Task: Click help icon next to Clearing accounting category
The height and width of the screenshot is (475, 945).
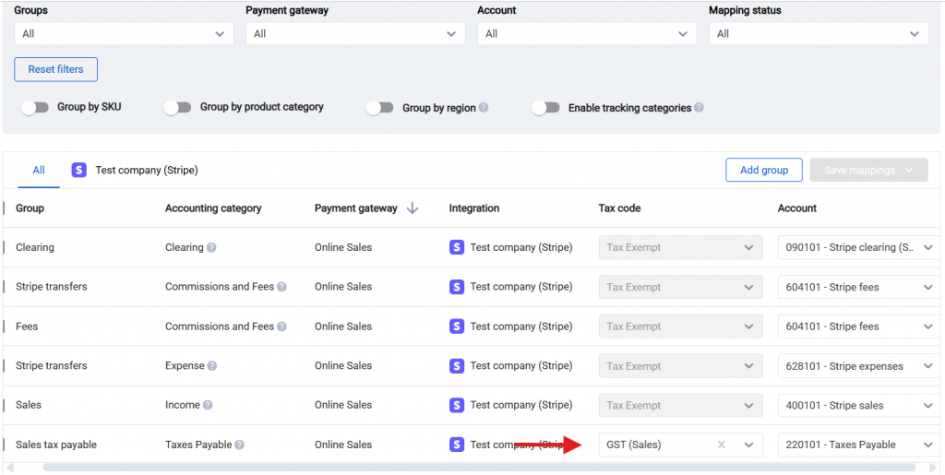Action: [211, 247]
